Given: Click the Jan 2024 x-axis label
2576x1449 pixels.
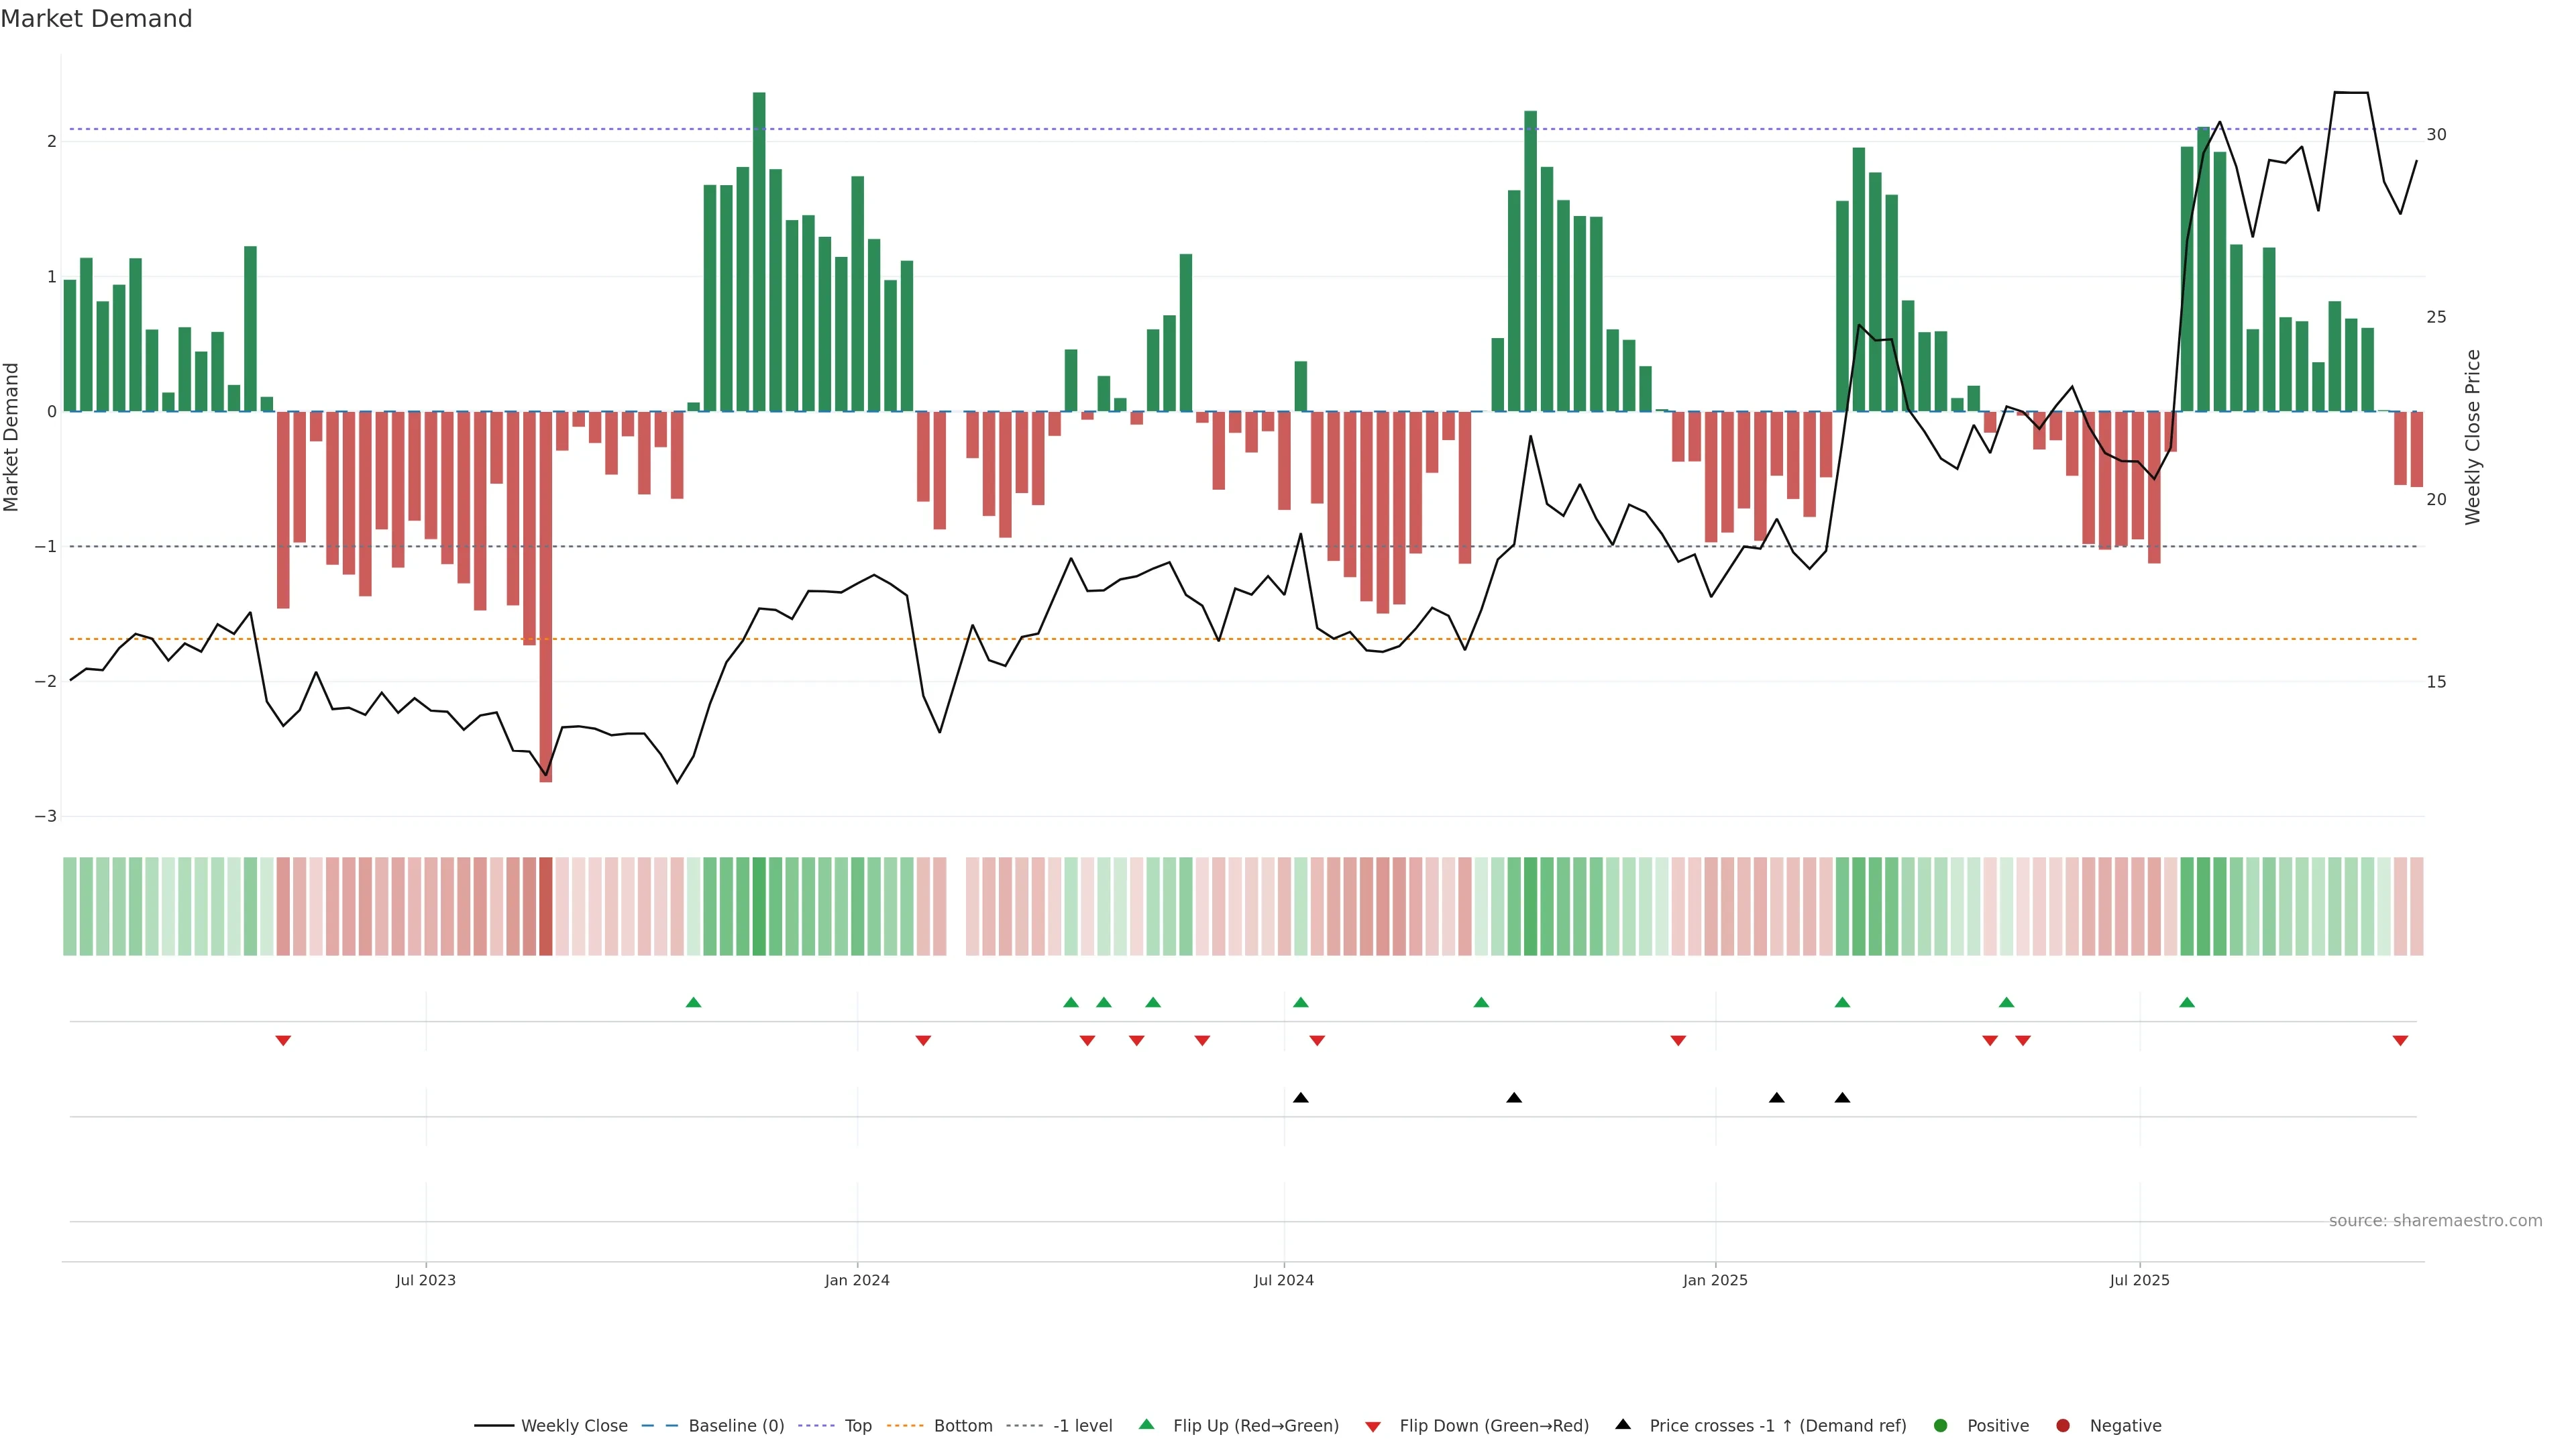Looking at the screenshot, I should 857,1280.
